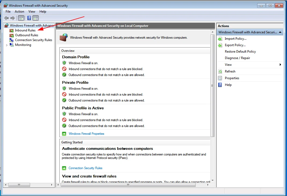Click the Import Policy green arrow icon

pyautogui.click(x=220, y=39)
